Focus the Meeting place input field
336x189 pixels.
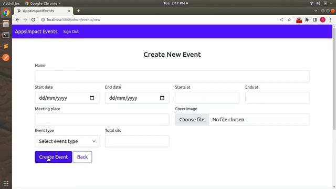coord(102,120)
